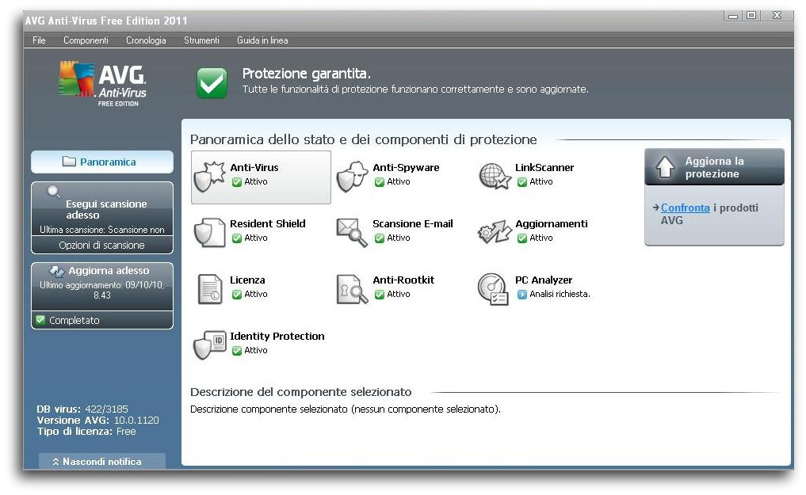Select the LinkScanner component label
806x495 pixels.
coord(544,167)
